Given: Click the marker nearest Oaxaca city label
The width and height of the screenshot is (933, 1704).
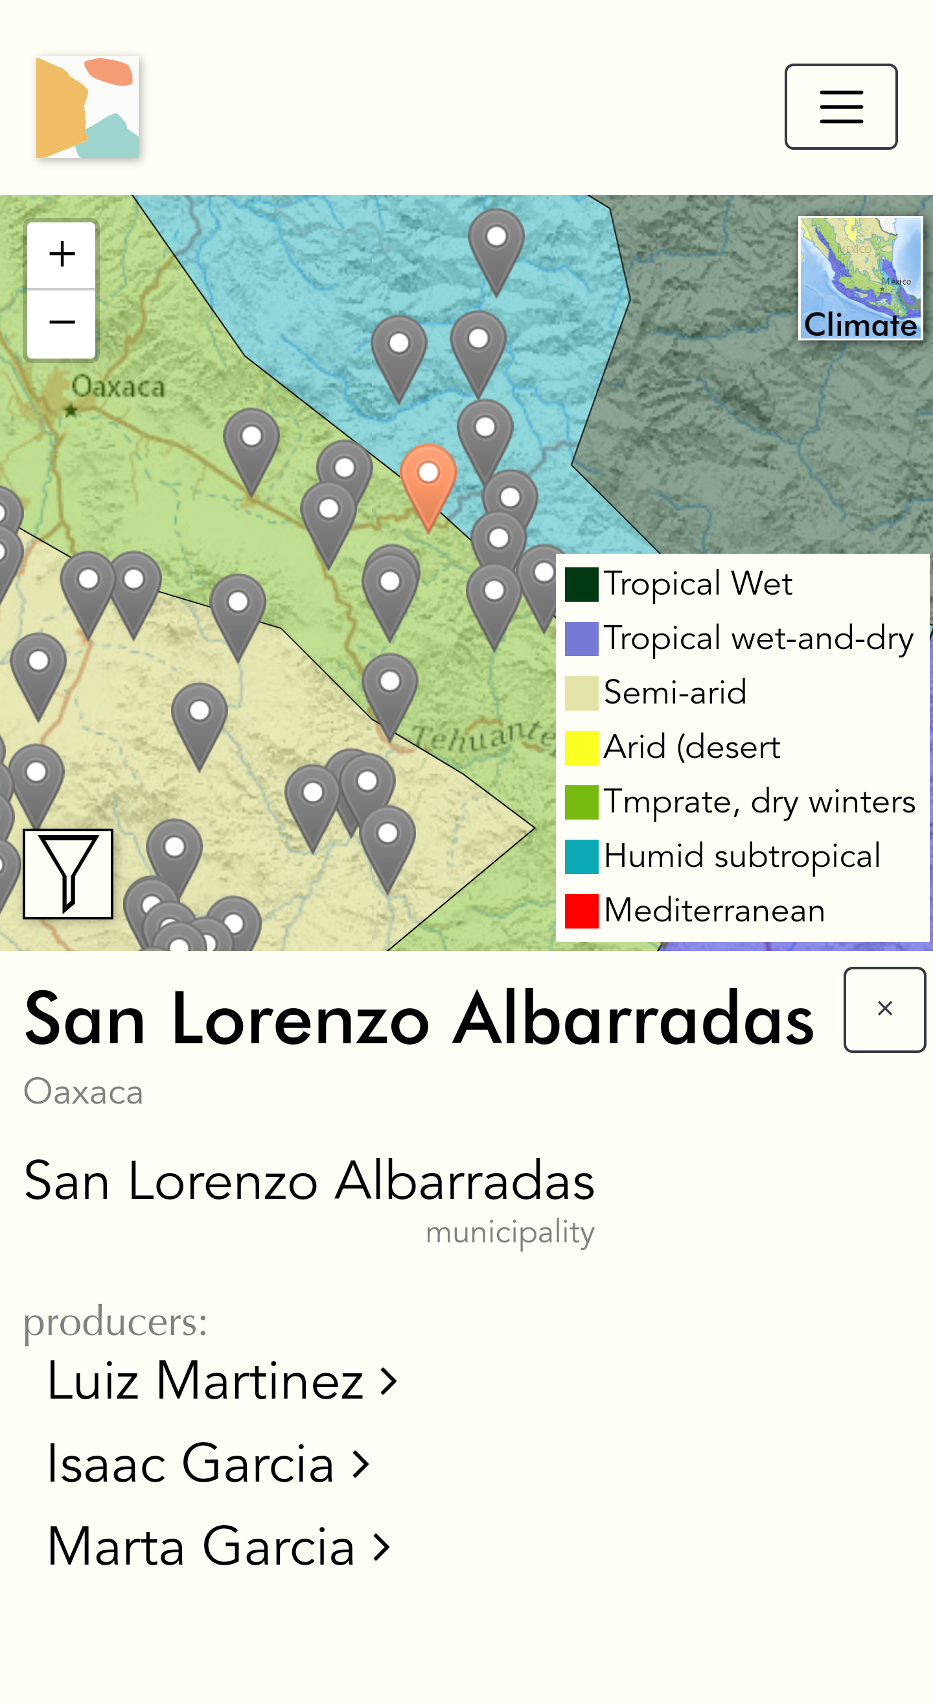Looking at the screenshot, I should pyautogui.click(x=251, y=445).
